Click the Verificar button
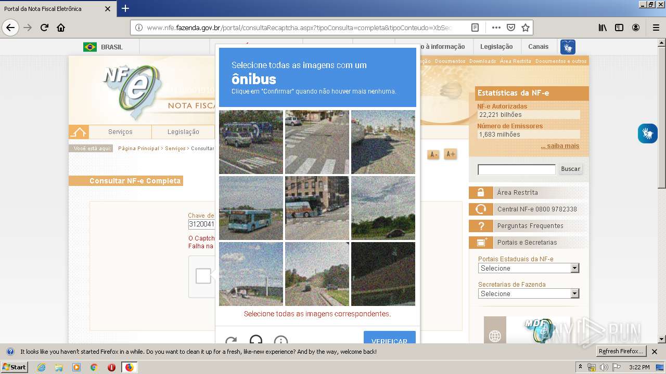Viewport: 666px width, 374px height. (390, 337)
